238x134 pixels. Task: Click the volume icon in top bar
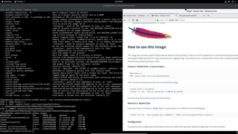(x=229, y=1)
